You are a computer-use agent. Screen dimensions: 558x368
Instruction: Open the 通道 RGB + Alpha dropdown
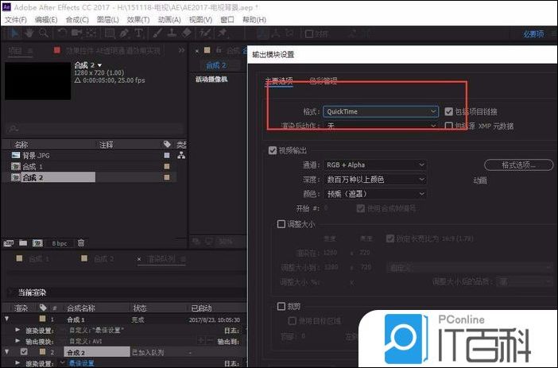375,165
